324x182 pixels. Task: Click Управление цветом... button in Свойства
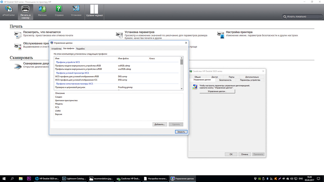point(217,91)
